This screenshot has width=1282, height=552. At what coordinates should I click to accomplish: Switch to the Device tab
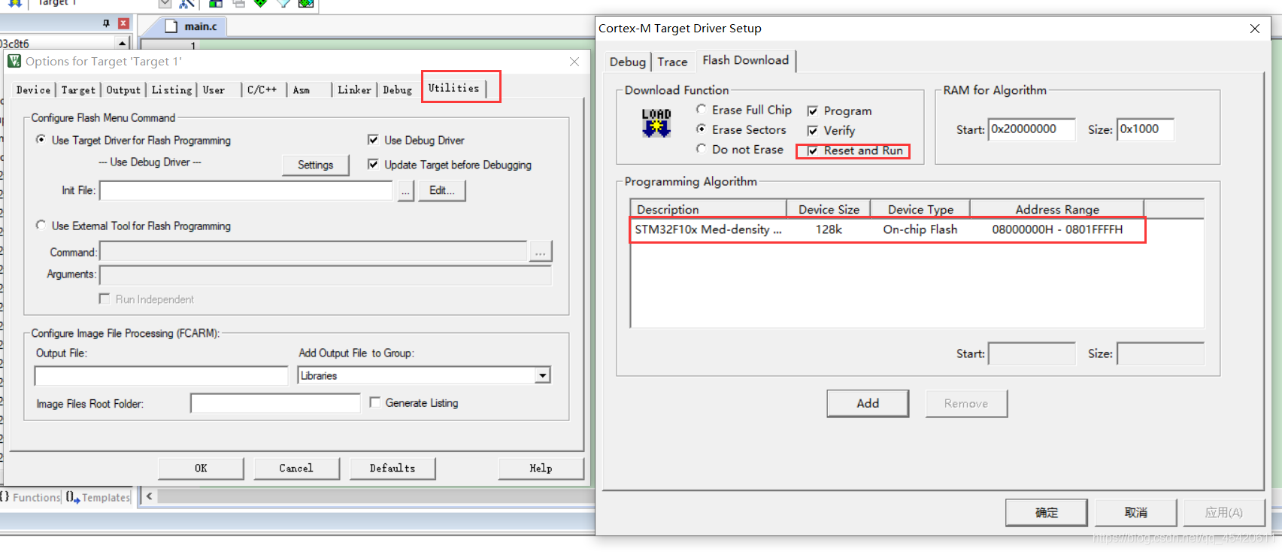coord(33,89)
